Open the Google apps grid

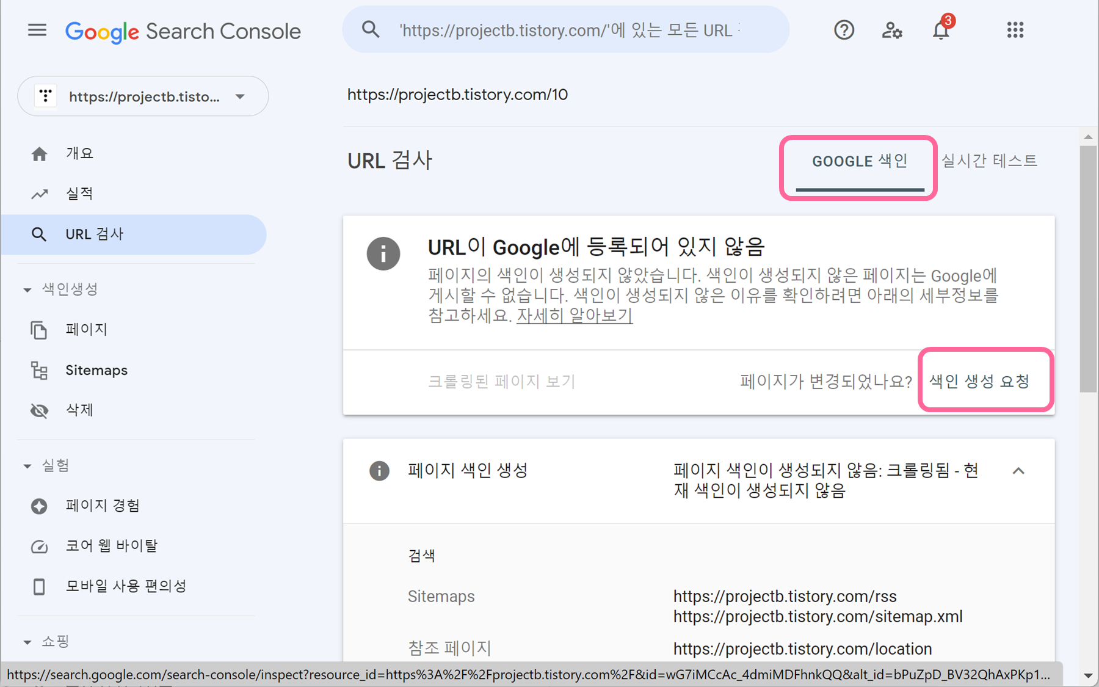pyautogui.click(x=1015, y=30)
